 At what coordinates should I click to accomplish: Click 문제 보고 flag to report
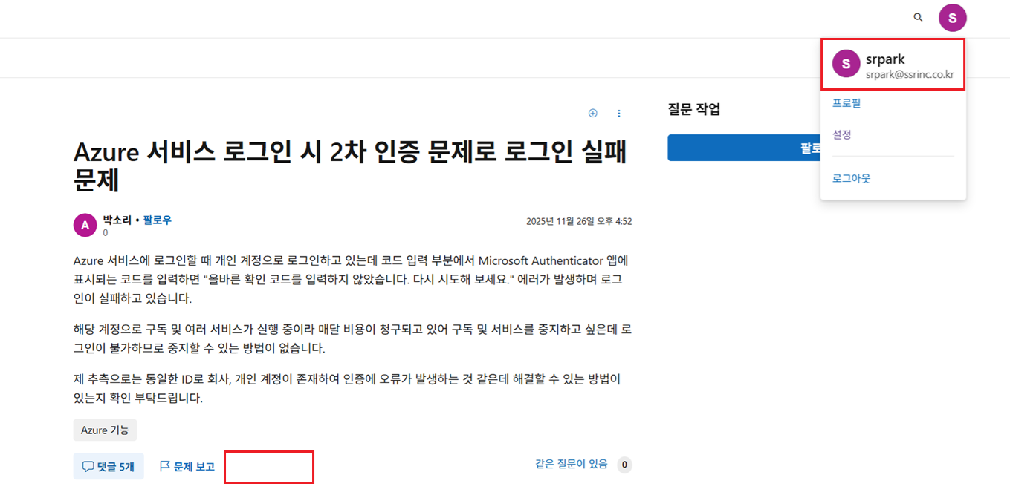click(187, 466)
